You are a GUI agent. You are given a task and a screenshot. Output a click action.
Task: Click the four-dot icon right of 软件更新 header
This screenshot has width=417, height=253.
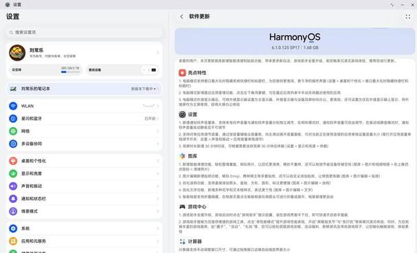click(x=407, y=16)
